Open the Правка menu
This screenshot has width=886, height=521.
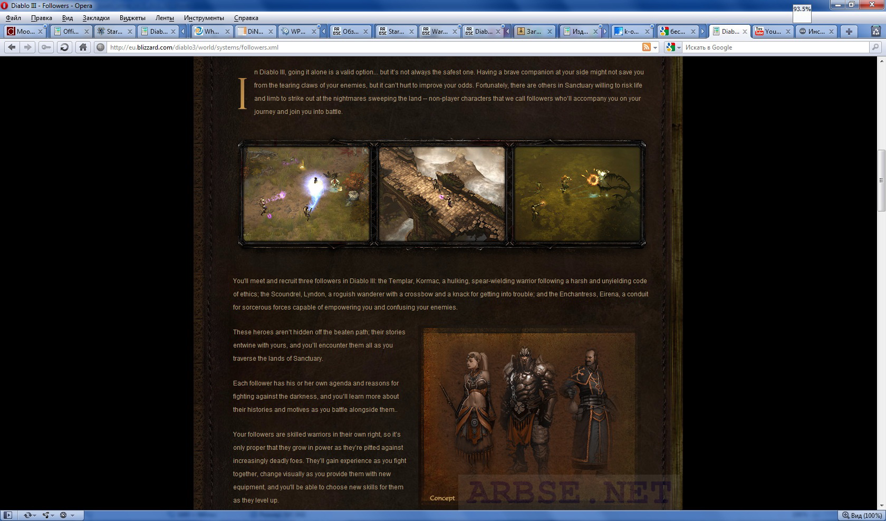[x=41, y=18]
